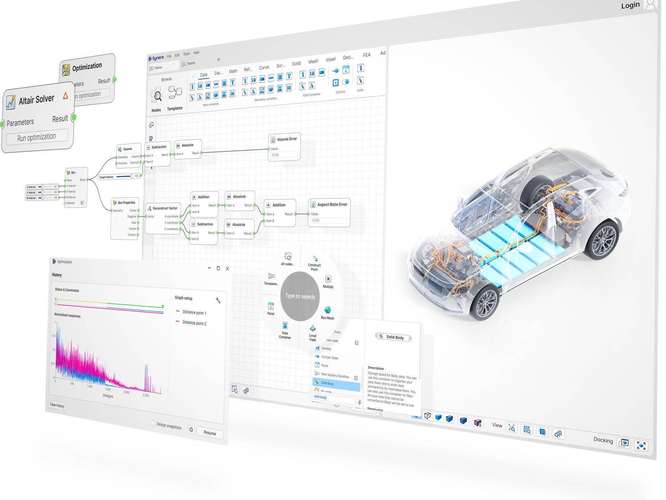
Task: Click the wrench icon in Graph setup
Action: tap(218, 300)
